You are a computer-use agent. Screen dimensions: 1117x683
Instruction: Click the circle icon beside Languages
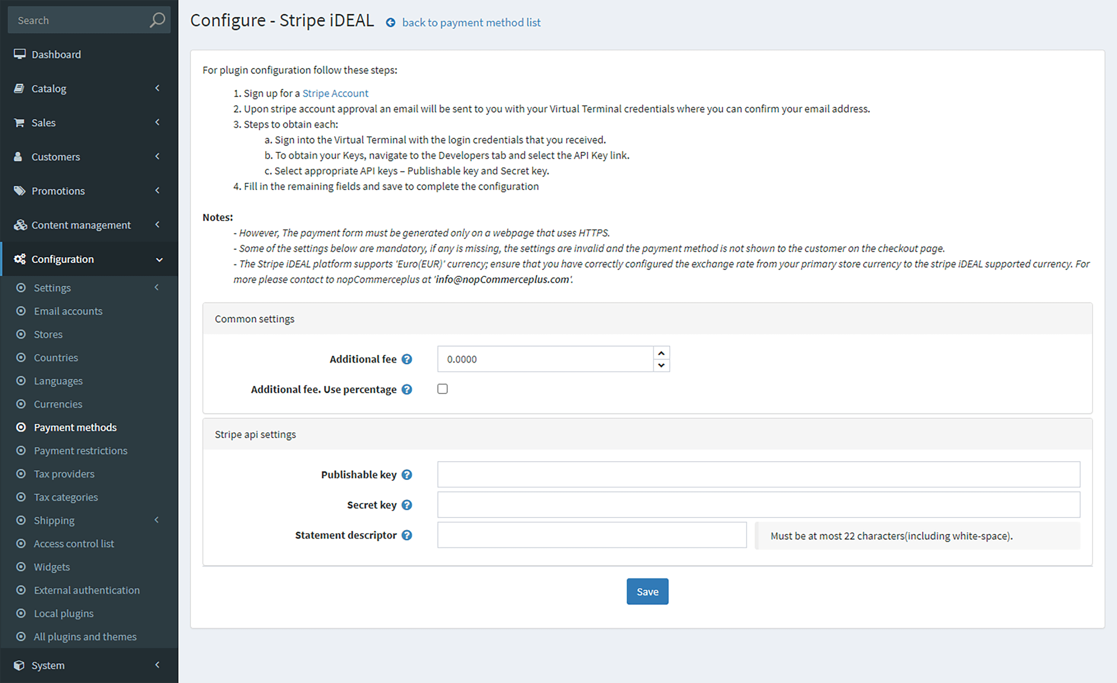tap(21, 381)
